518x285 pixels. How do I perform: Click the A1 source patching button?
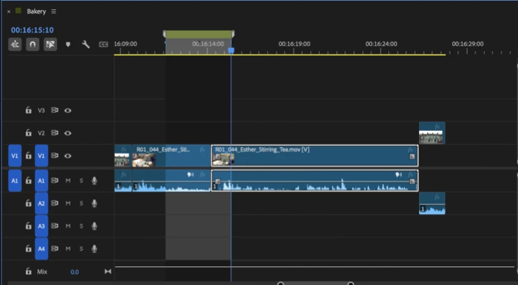pos(15,181)
